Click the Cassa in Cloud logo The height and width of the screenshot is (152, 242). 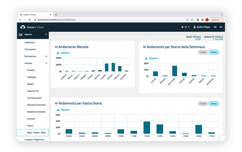[32, 27]
